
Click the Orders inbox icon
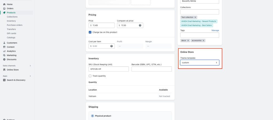tap(4, 9)
